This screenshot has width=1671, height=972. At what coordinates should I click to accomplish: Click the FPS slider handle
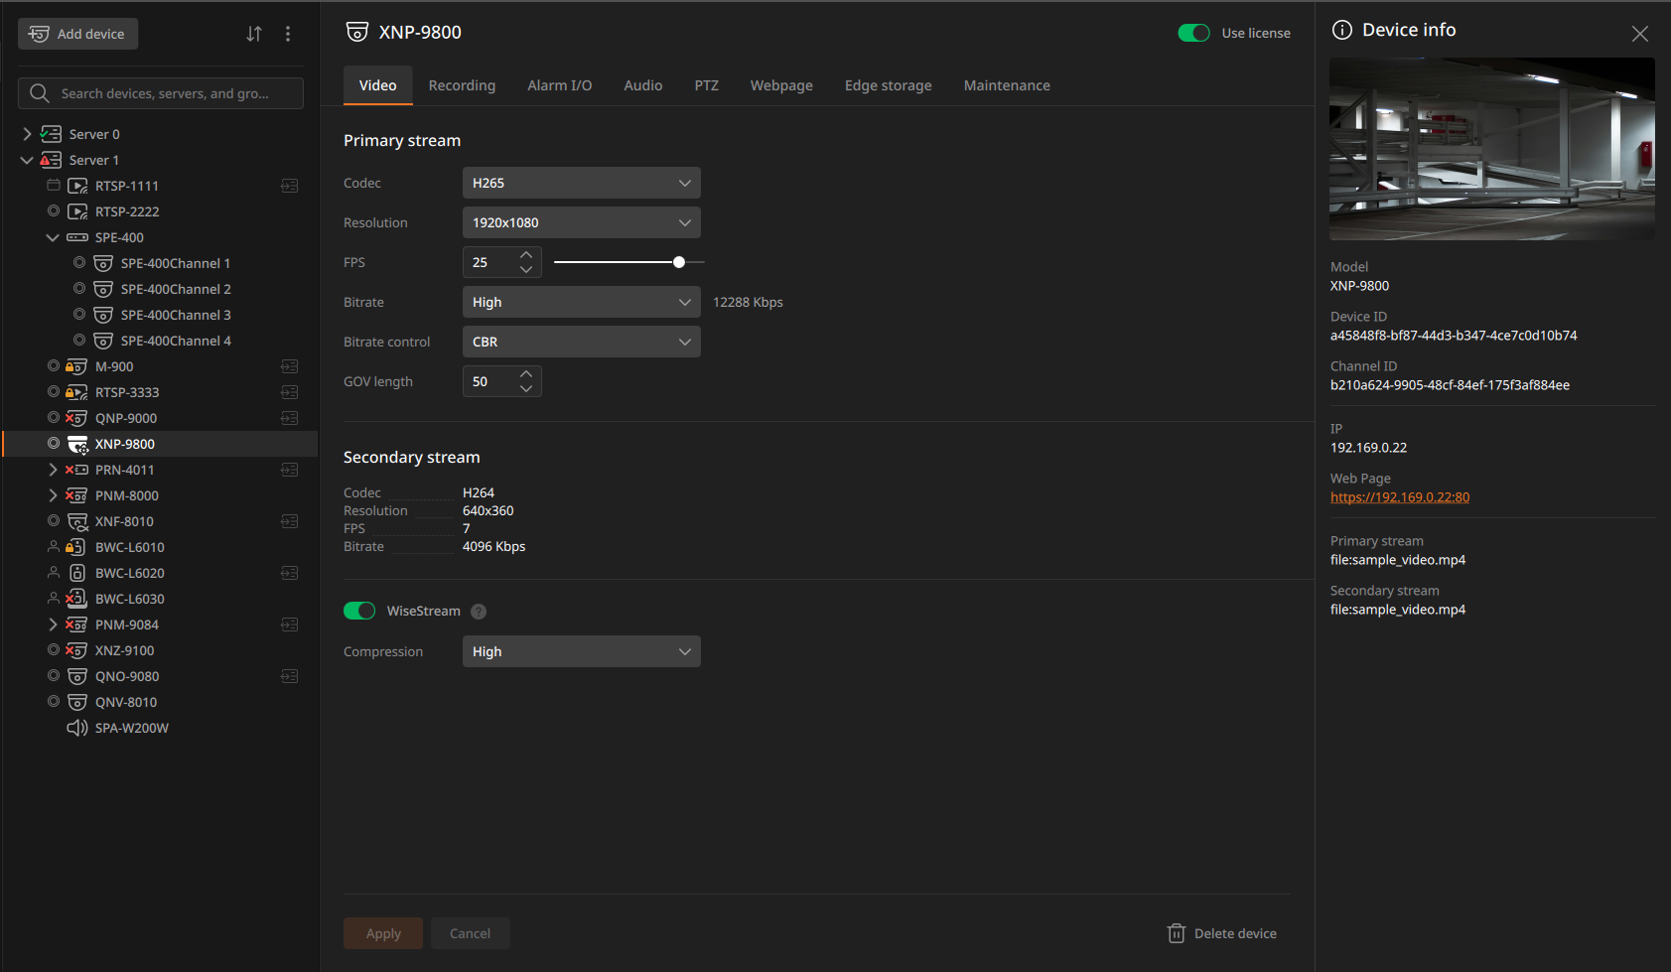pyautogui.click(x=679, y=262)
